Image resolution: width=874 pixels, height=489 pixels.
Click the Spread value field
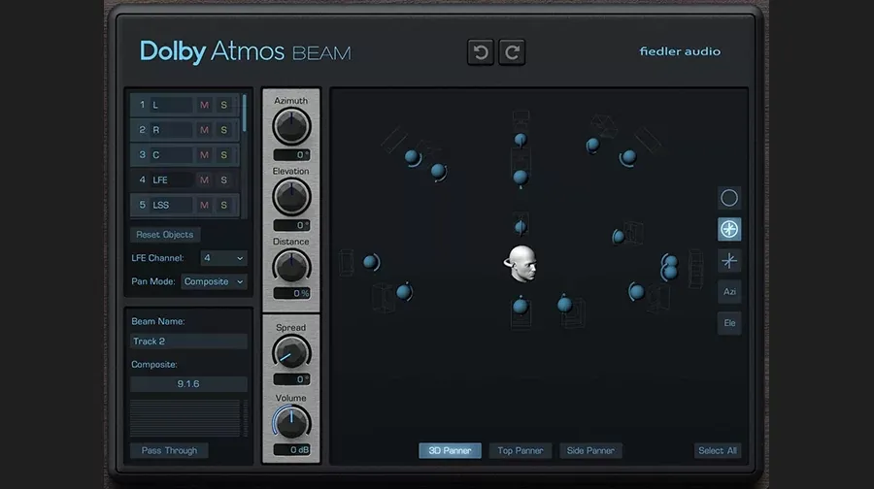coord(291,379)
